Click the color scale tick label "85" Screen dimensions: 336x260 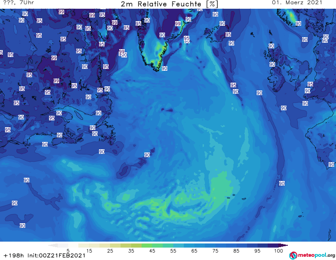point(236,251)
